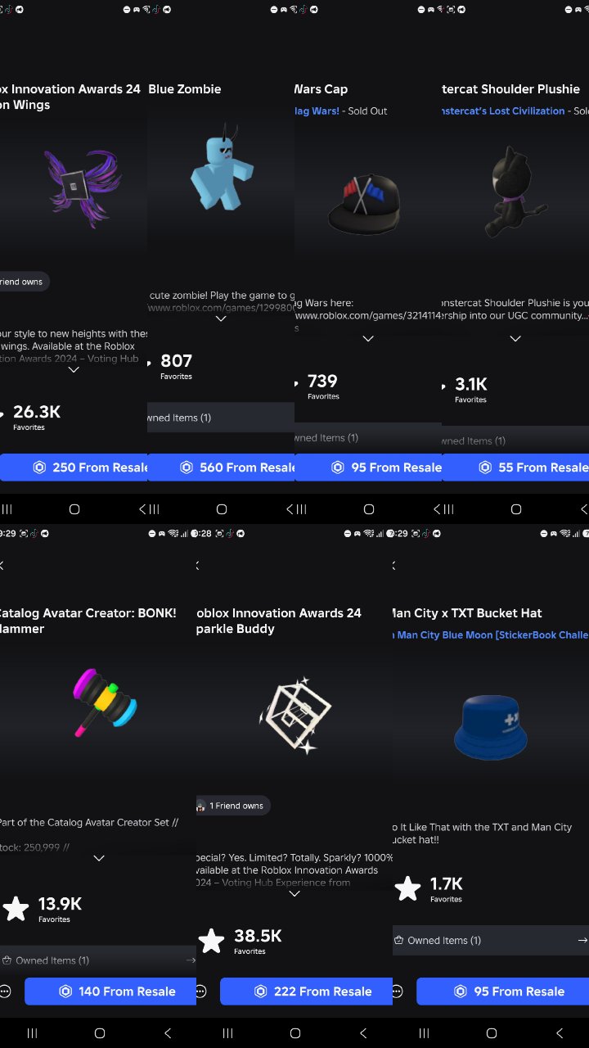This screenshot has height=1048, width=589.
Task: Expand the Shoulder Plushie description chevron
Action: pos(515,339)
